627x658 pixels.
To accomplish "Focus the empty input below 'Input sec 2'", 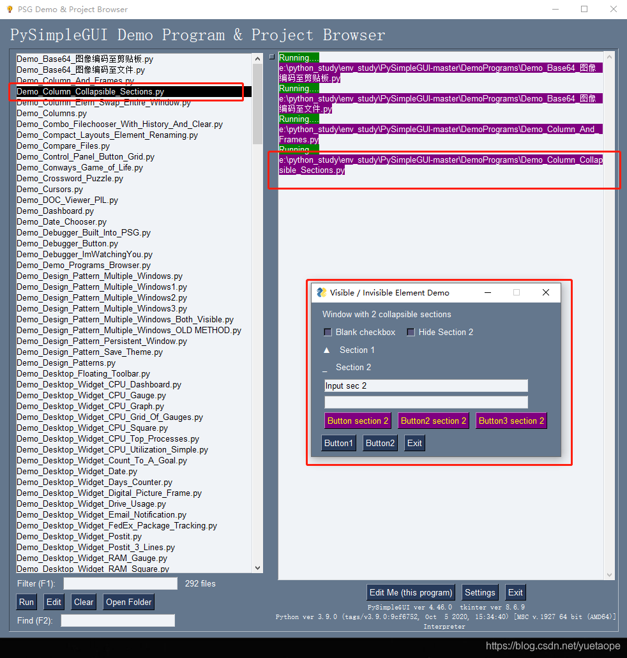I will [x=426, y=402].
